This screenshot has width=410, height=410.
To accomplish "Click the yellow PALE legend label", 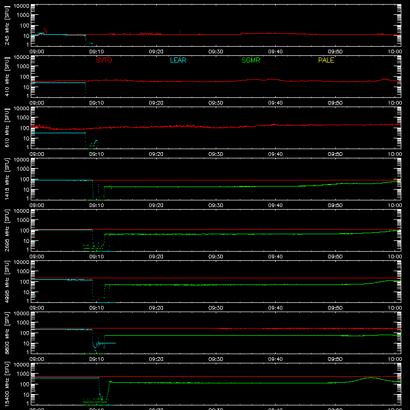I will coord(326,60).
